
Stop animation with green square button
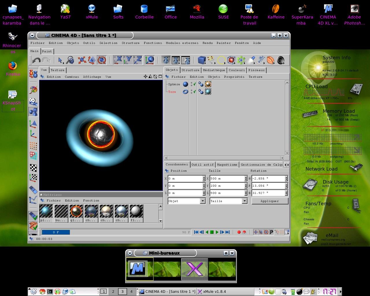(212, 232)
